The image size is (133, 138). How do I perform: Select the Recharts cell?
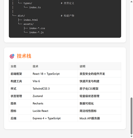coord(54,104)
